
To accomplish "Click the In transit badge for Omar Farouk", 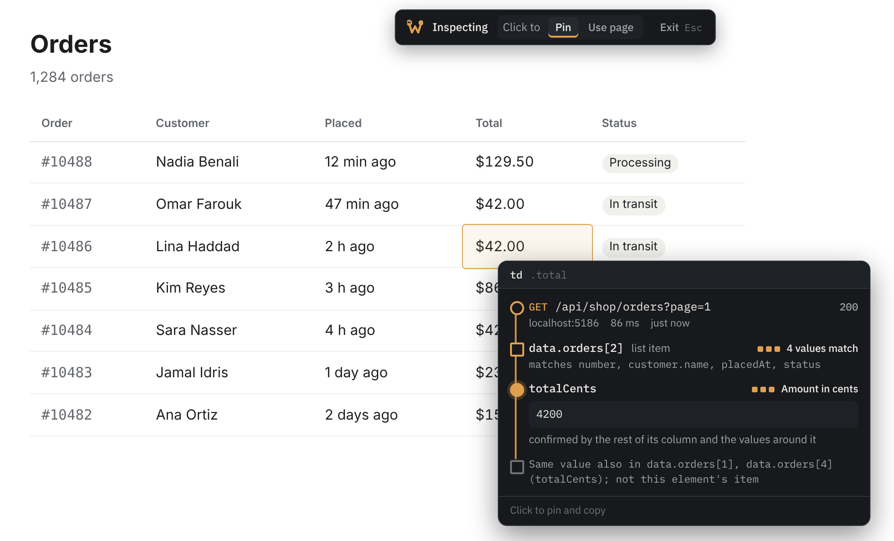I will point(633,205).
